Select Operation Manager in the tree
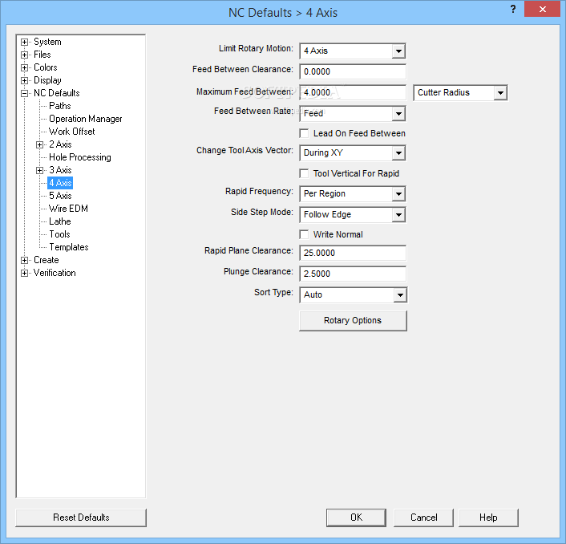Screen dimensions: 566x544 [x=86, y=119]
